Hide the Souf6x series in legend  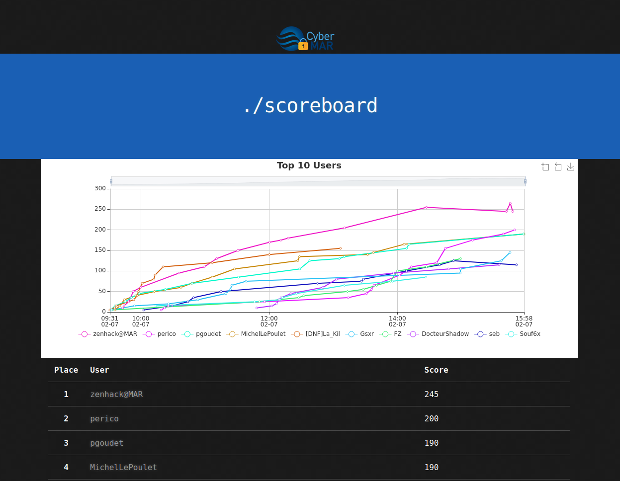(x=523, y=334)
